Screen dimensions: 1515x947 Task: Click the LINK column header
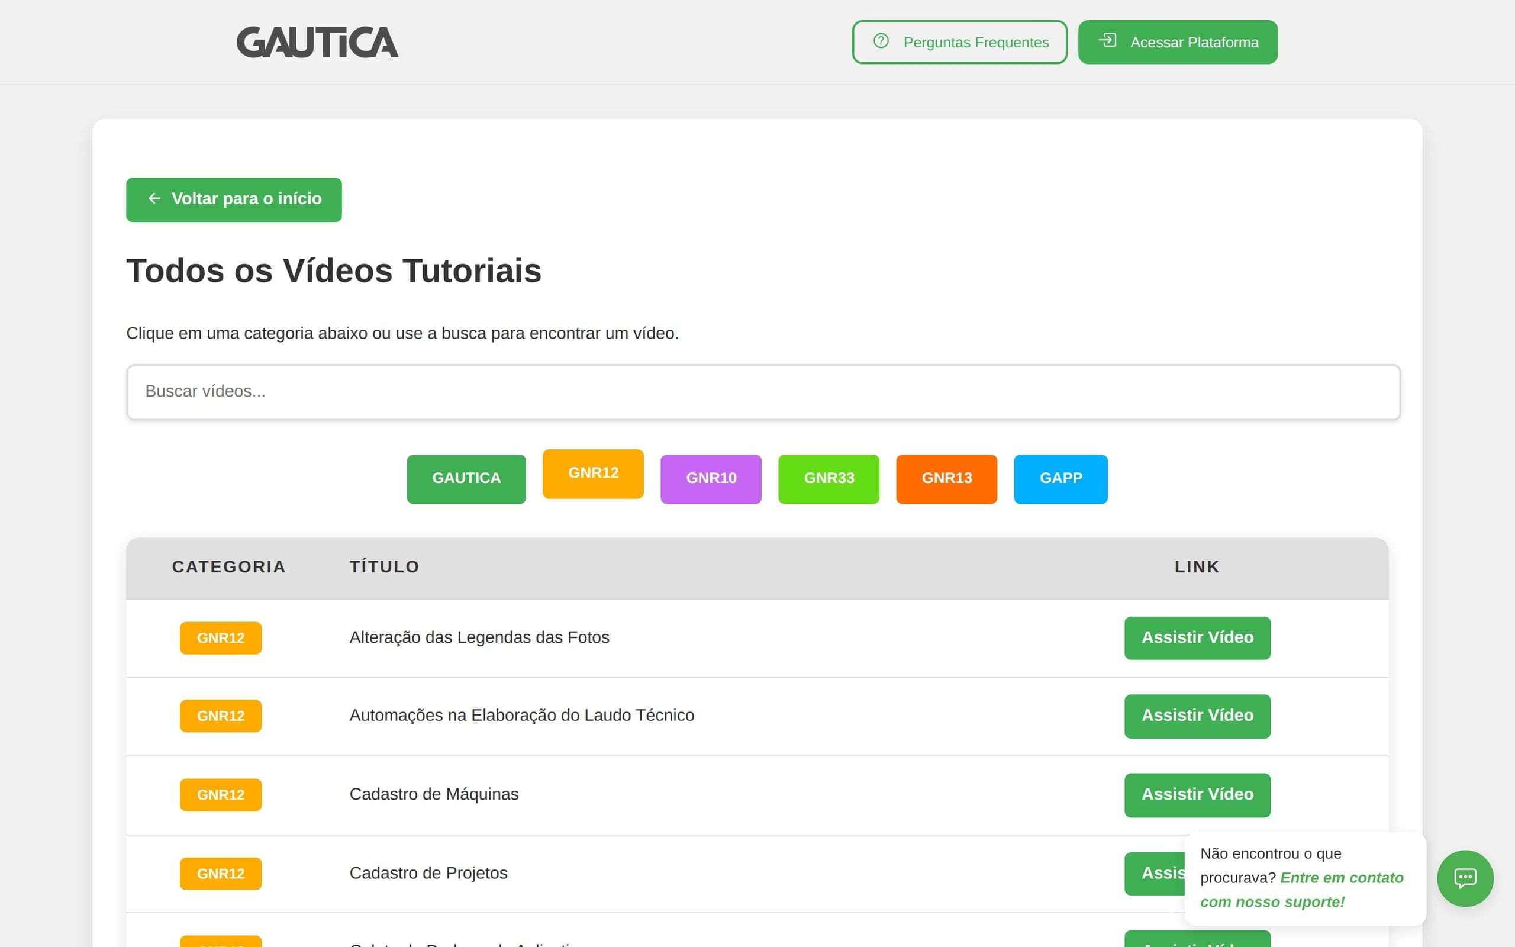tap(1197, 567)
